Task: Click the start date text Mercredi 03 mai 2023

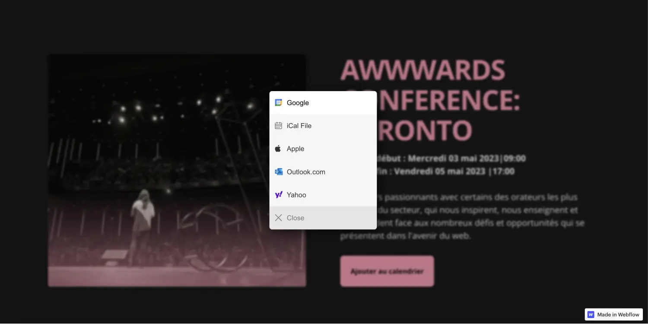Action: point(453,158)
